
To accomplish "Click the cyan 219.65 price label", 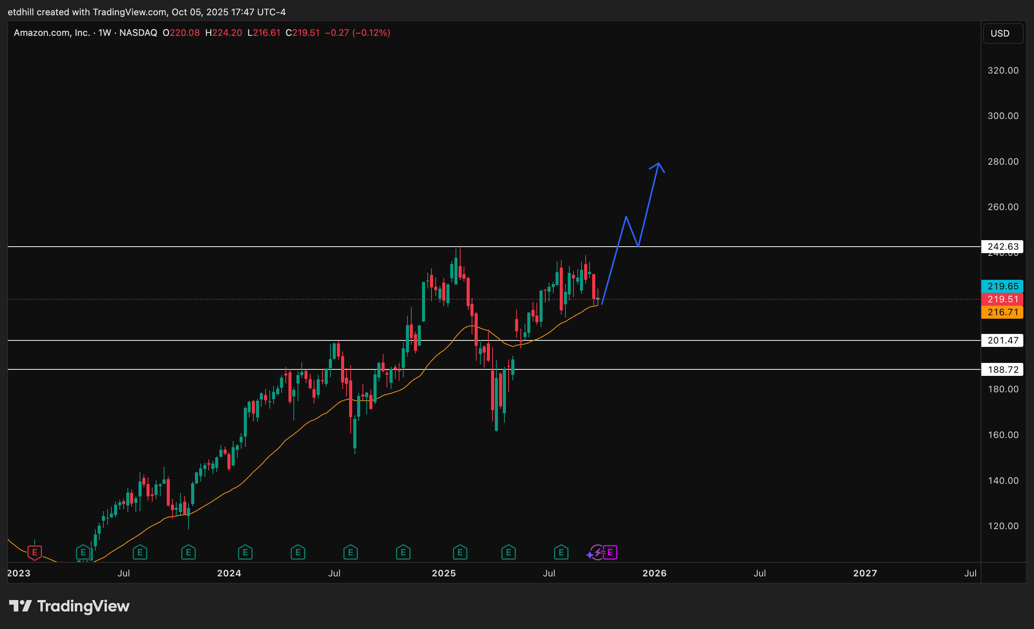I will pos(1002,286).
